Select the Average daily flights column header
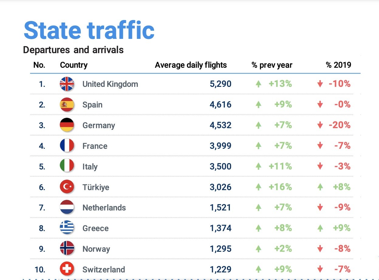 [x=191, y=65]
